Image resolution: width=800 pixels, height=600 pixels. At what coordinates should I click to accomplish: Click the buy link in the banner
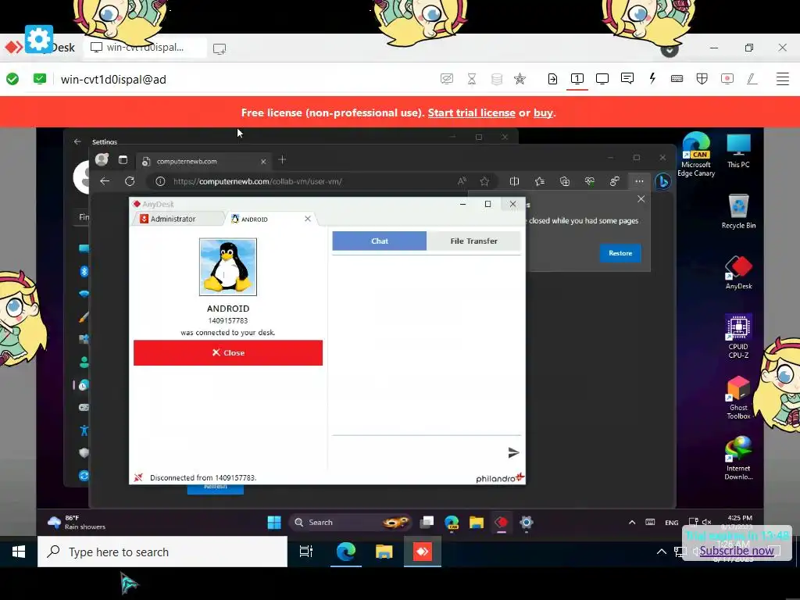543,112
